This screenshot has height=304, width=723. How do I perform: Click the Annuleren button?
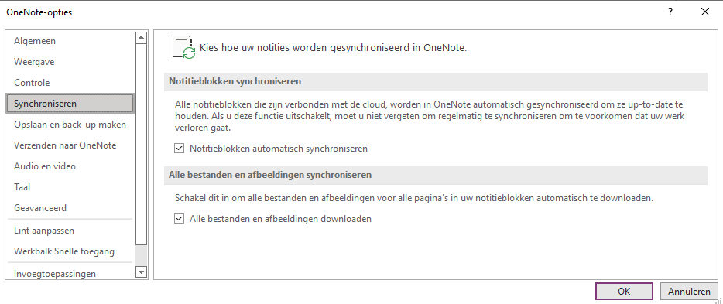[689, 291]
